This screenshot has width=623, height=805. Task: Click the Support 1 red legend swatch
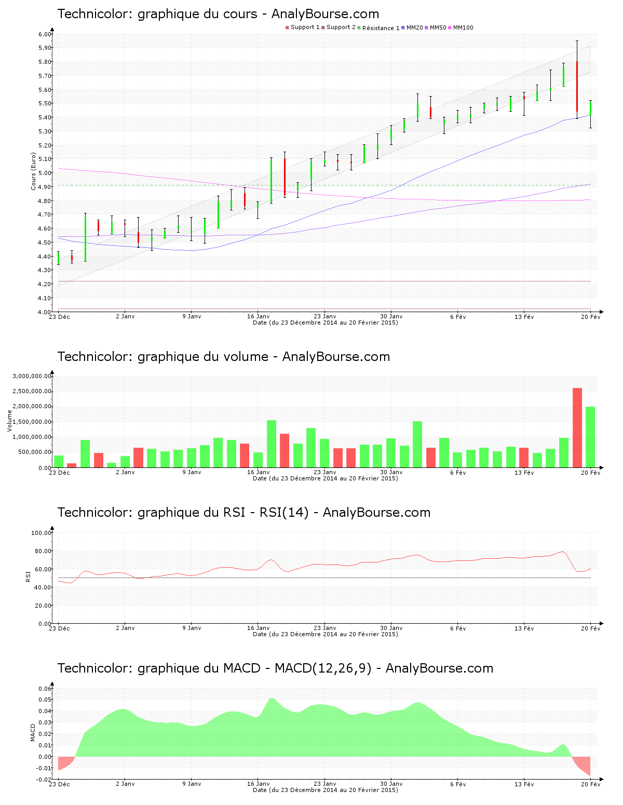click(287, 28)
